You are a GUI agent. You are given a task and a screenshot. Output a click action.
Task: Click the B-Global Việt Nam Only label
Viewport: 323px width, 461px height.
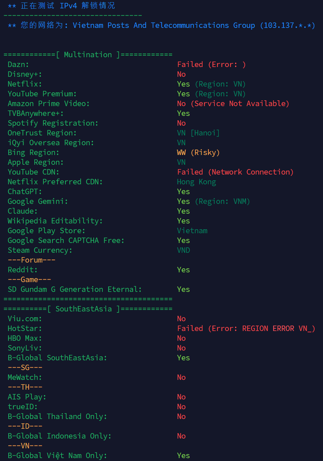pos(58,456)
